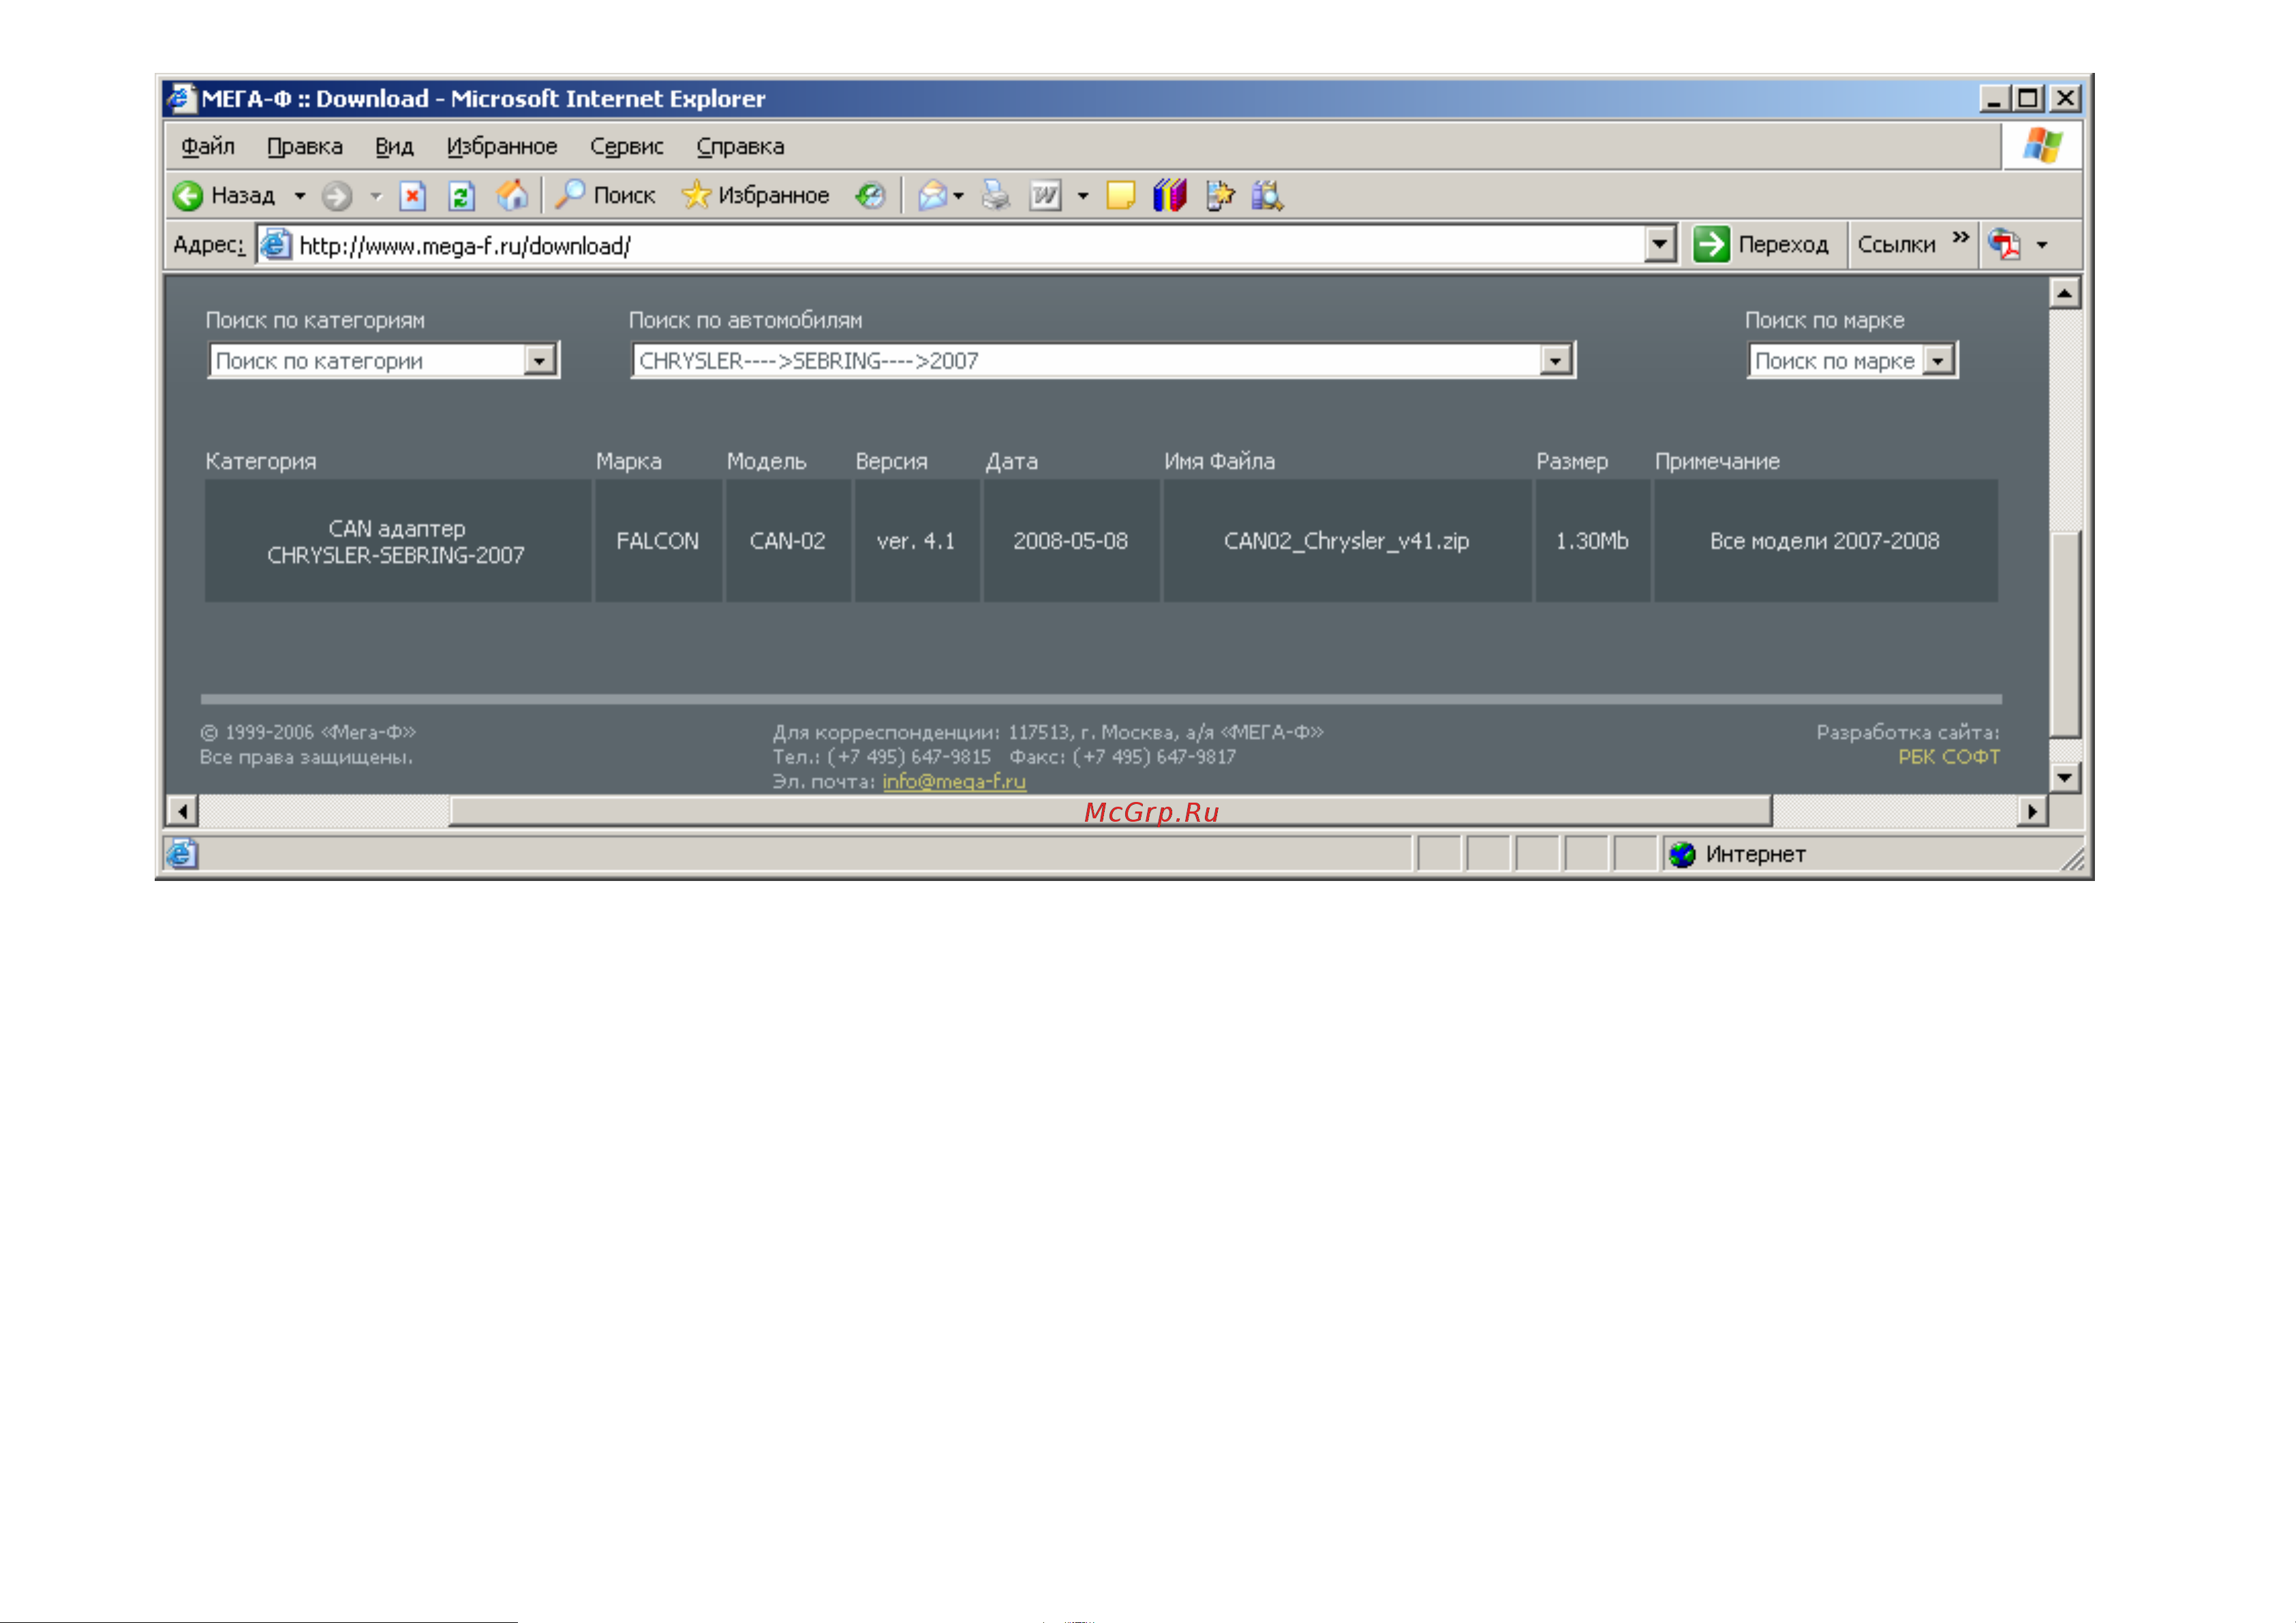The width and height of the screenshot is (2296, 1623).
Task: Click the colored books toolbar icon
Action: coord(1169,195)
